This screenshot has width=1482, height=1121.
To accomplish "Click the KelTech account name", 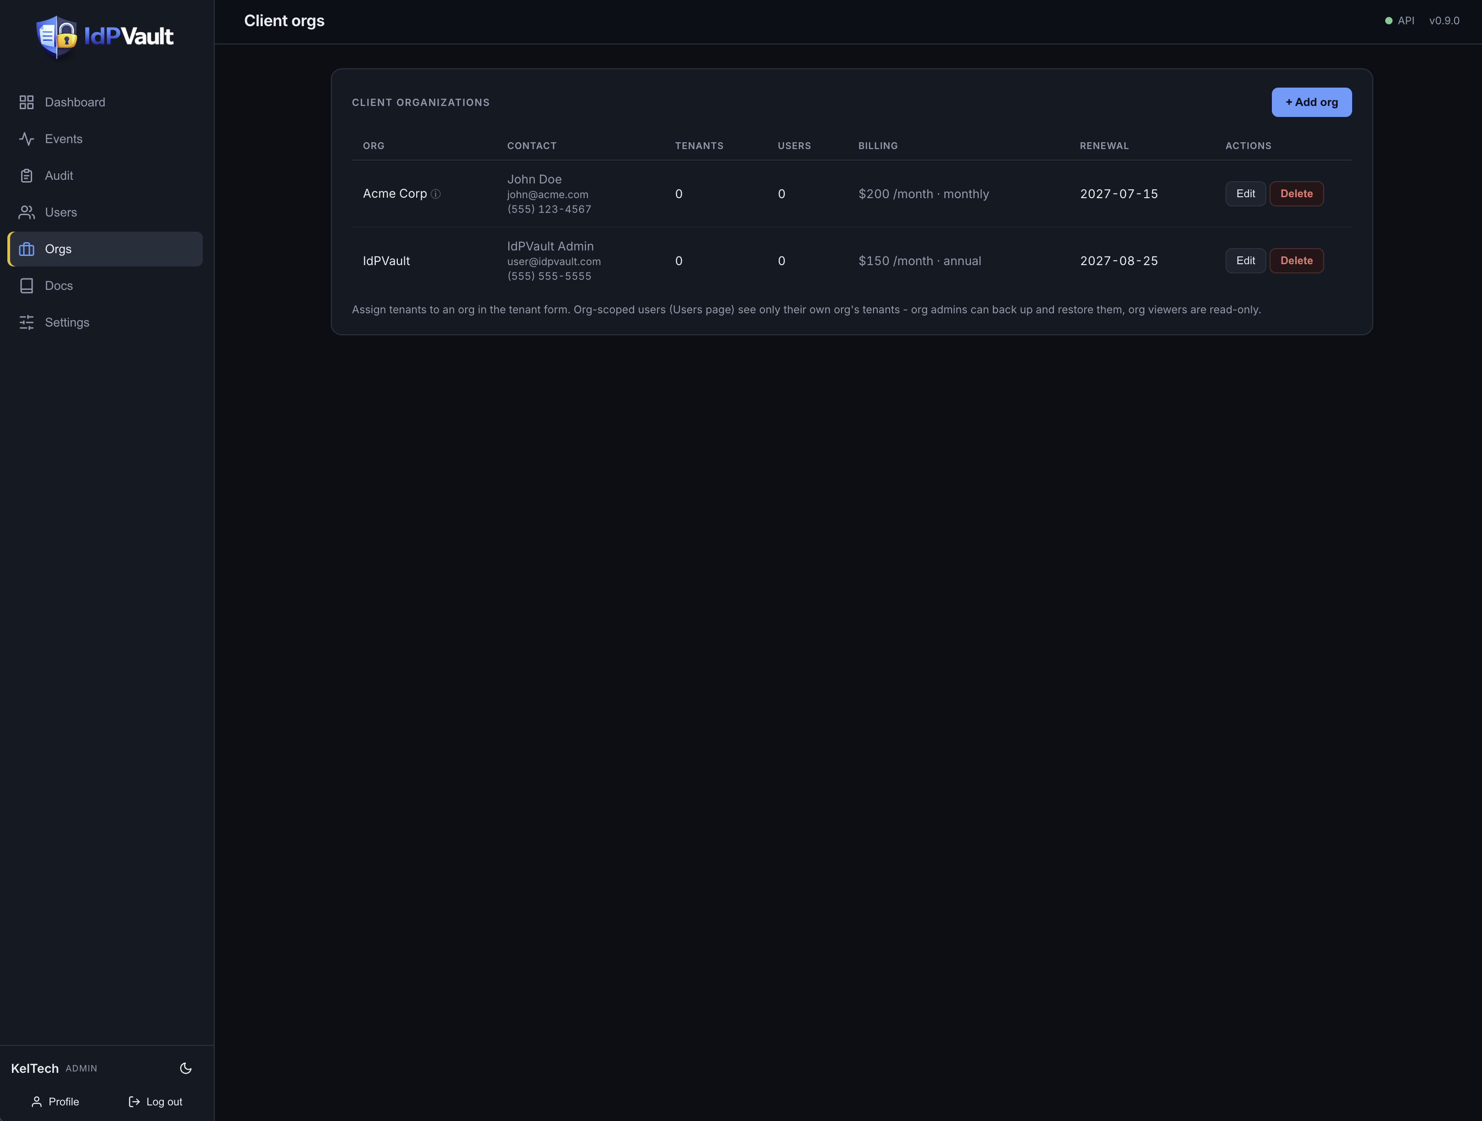I will 35,1068.
